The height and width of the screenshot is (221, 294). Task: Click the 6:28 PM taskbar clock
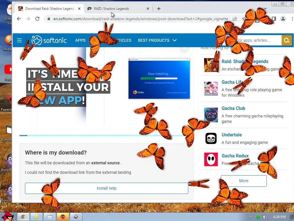pyautogui.click(x=279, y=217)
